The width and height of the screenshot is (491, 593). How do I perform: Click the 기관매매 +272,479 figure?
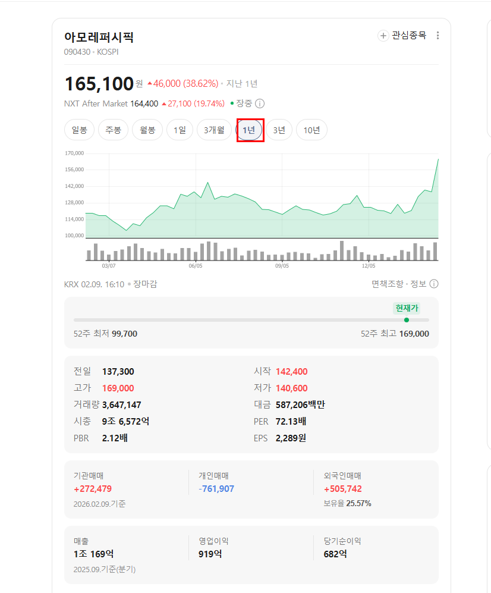tap(93, 489)
